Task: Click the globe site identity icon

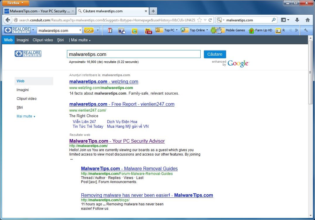Action: tap(16, 20)
